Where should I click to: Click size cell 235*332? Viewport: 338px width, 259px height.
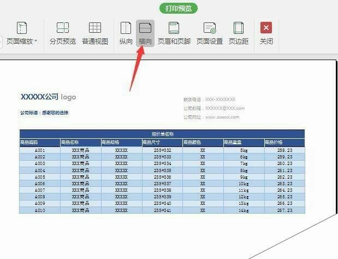pyautogui.click(x=162, y=150)
